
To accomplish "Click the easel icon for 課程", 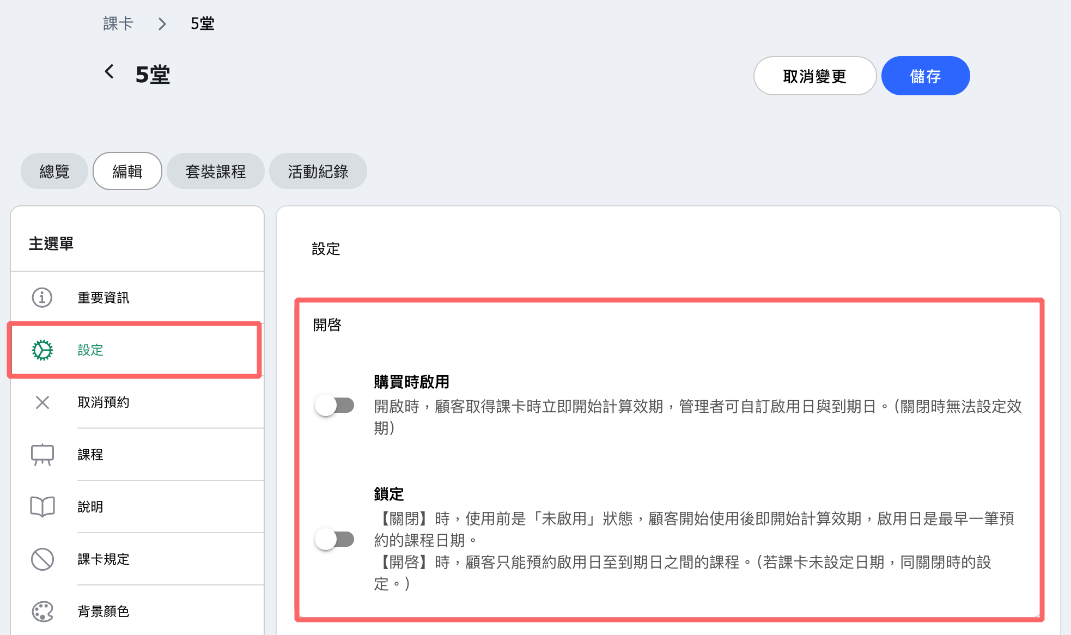I will 42,455.
